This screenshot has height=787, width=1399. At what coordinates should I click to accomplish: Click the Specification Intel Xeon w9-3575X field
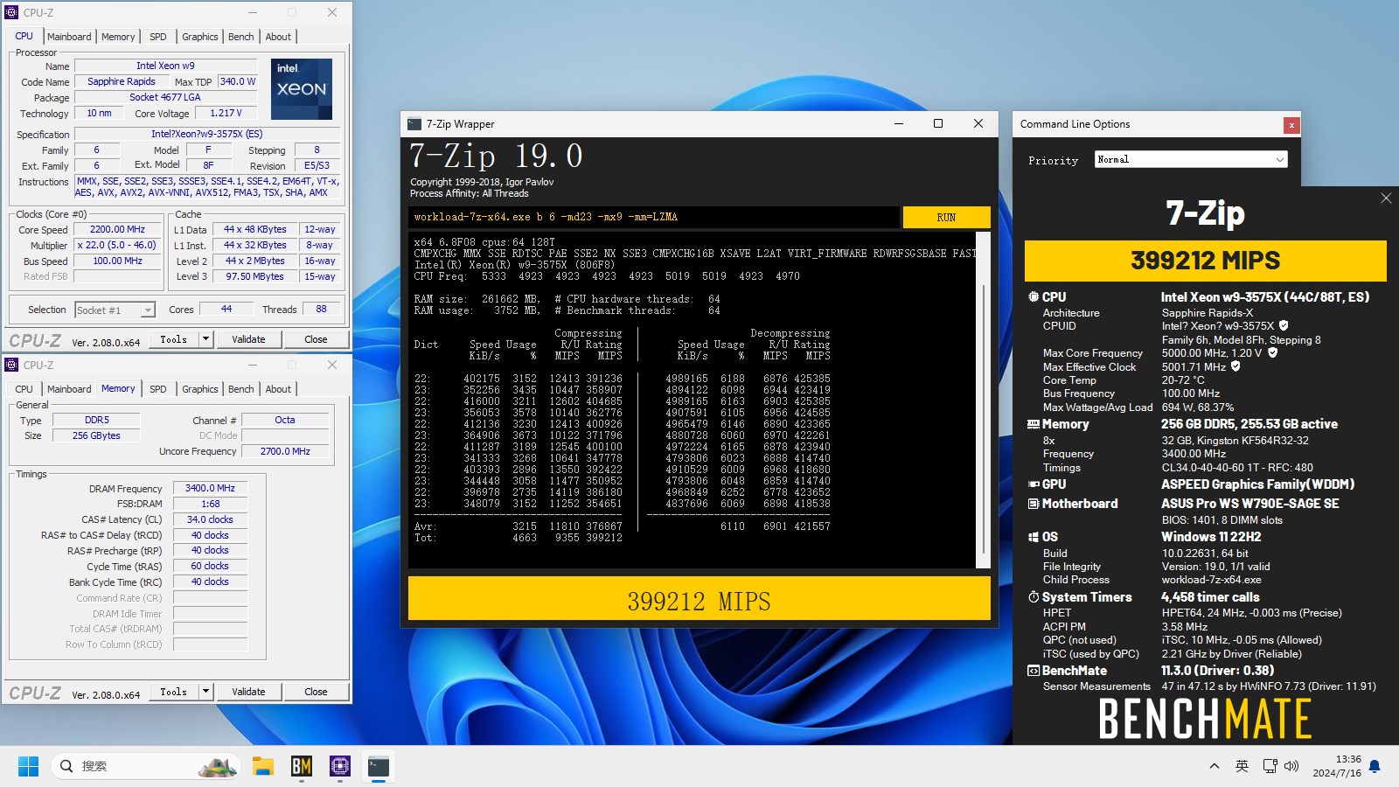(x=206, y=134)
